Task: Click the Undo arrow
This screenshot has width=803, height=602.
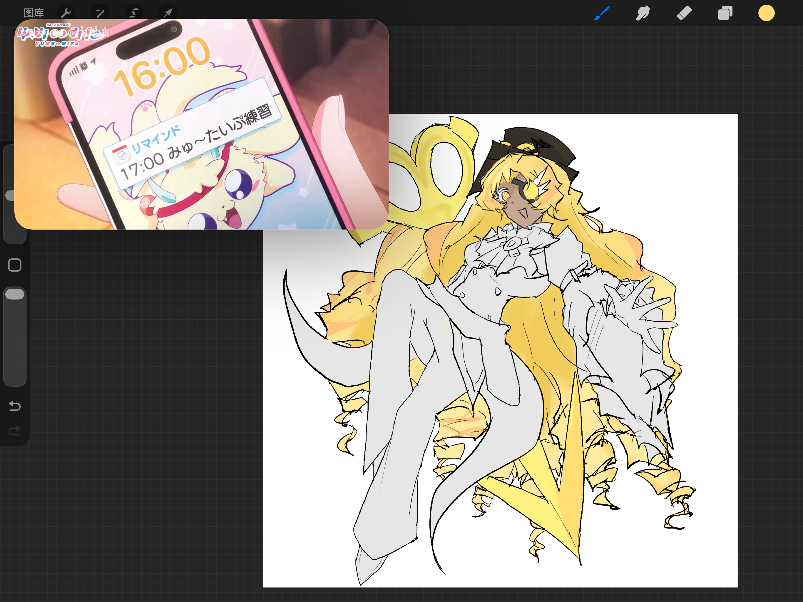Action: [14, 406]
